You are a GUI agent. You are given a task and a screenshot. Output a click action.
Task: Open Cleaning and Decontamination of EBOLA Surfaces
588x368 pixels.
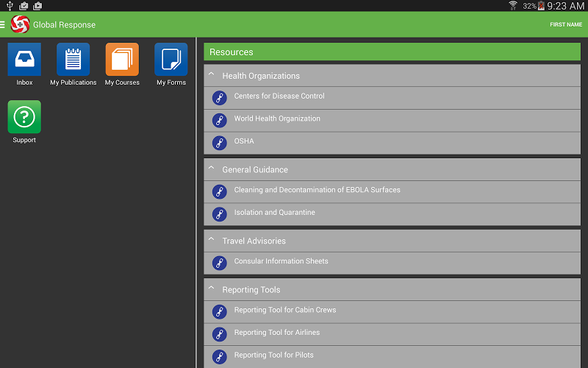[x=318, y=190]
